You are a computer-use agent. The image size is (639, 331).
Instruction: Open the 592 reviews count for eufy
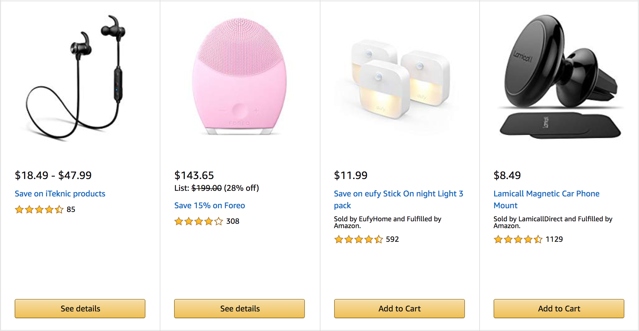tap(392, 239)
